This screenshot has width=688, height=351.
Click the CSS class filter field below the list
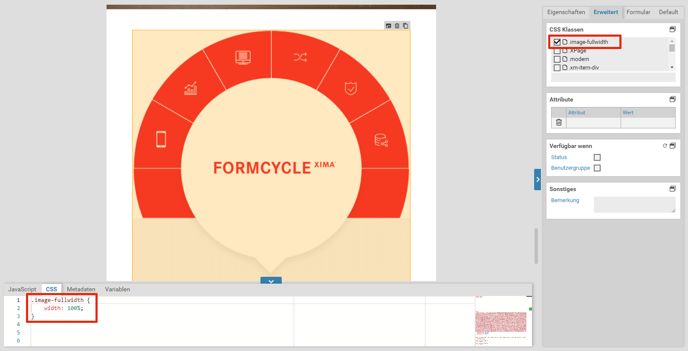pos(613,77)
